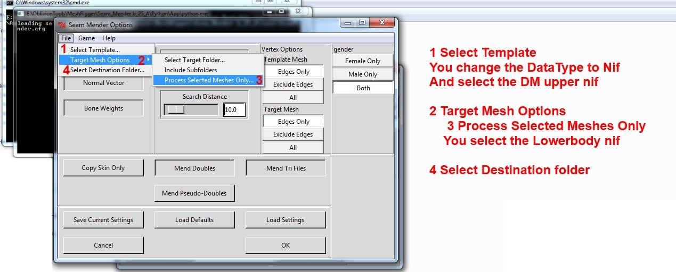Minimize the Seam Mender Options window
Image resolution: width=676 pixels, height=272 pixels.
click(x=349, y=23)
